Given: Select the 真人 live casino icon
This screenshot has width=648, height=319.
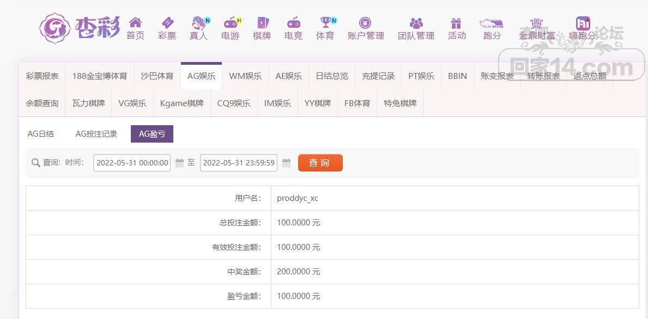Looking at the screenshot, I should pos(198,23).
